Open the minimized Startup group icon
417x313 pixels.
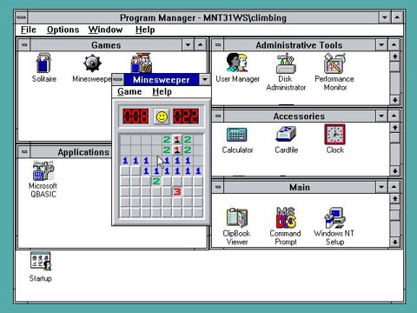41,261
